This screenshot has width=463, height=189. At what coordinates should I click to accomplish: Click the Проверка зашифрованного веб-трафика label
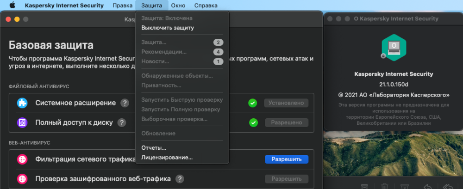pyautogui.click(x=103, y=179)
